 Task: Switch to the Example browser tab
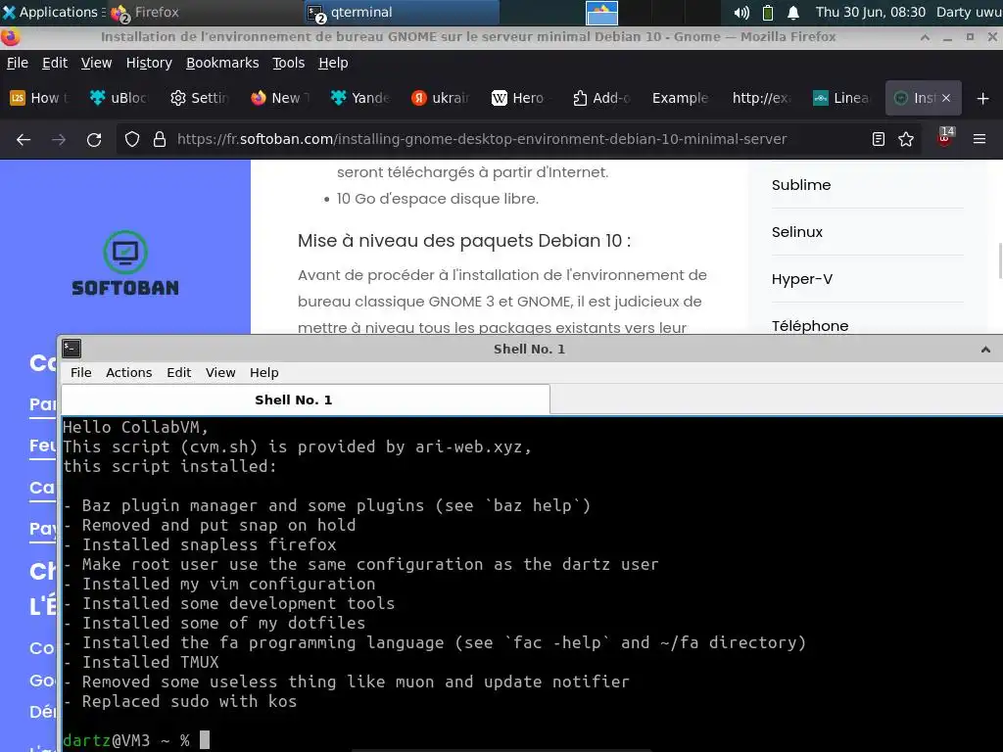[682, 98]
